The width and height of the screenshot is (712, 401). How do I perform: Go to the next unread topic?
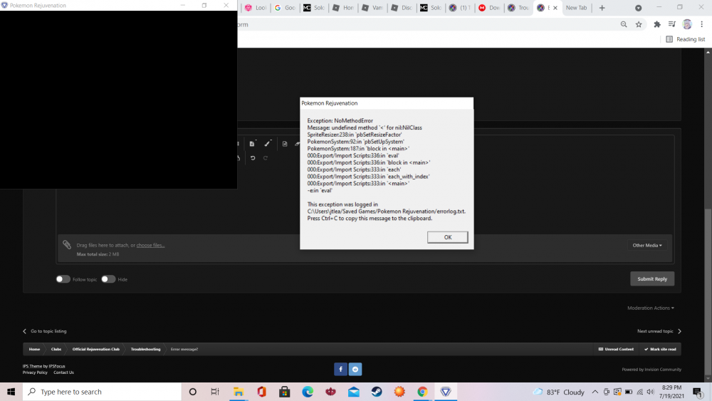659,331
